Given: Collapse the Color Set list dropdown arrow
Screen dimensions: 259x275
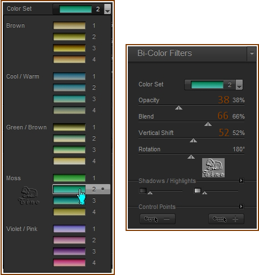Looking at the screenshot, I should coord(108,9).
